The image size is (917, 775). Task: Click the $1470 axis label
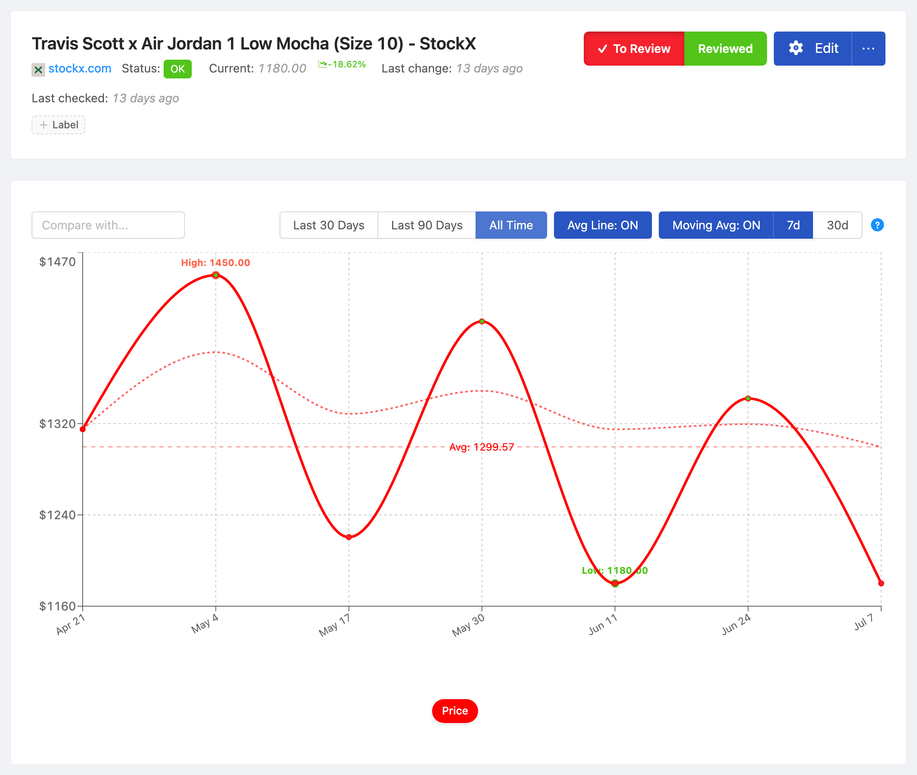coord(58,262)
